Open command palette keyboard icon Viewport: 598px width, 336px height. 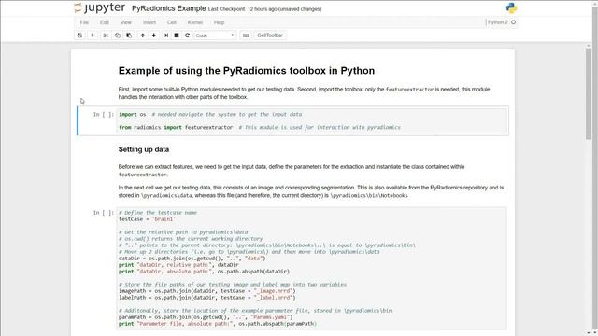[x=246, y=35]
